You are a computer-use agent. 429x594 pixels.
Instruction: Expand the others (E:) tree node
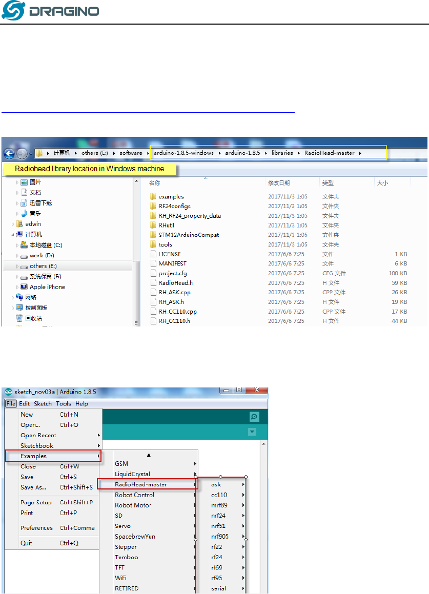click(17, 267)
